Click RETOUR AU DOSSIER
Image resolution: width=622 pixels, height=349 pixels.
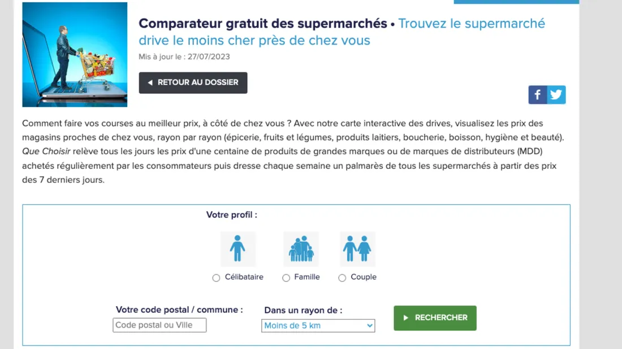193,82
